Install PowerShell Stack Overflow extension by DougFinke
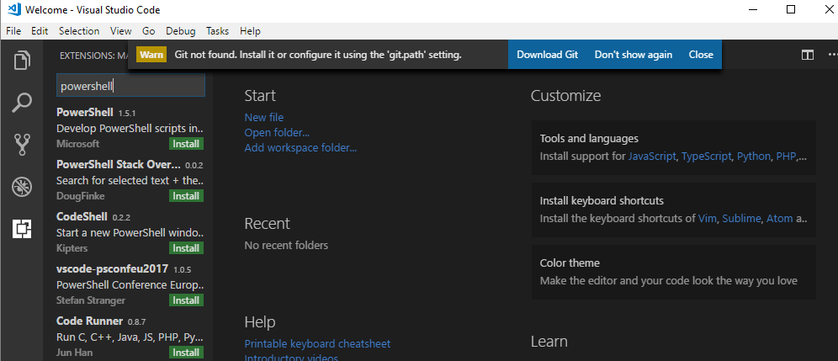The width and height of the screenshot is (838, 361). (186, 196)
